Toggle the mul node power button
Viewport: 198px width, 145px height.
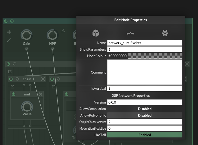pyautogui.click(x=14, y=94)
